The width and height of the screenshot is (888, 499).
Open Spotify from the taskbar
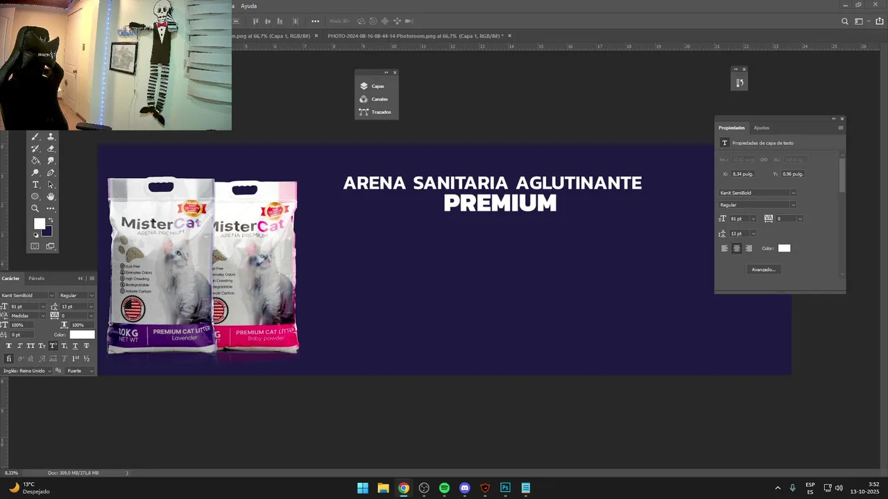(444, 488)
